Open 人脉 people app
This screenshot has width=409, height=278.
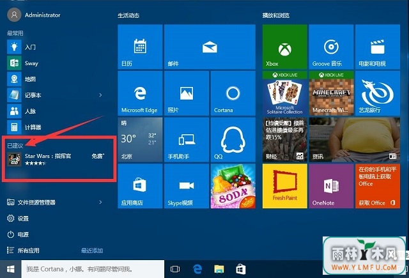tap(55, 111)
